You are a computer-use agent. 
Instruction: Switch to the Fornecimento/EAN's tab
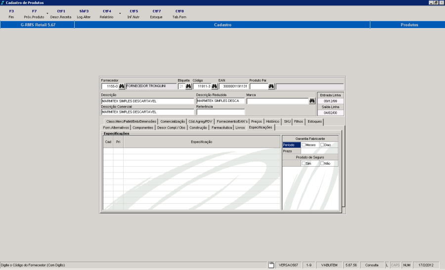point(232,122)
